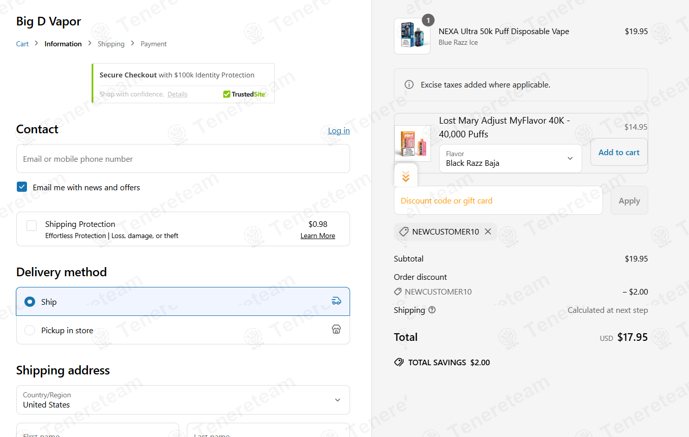
Task: Click the Log in link
Action: (338, 131)
